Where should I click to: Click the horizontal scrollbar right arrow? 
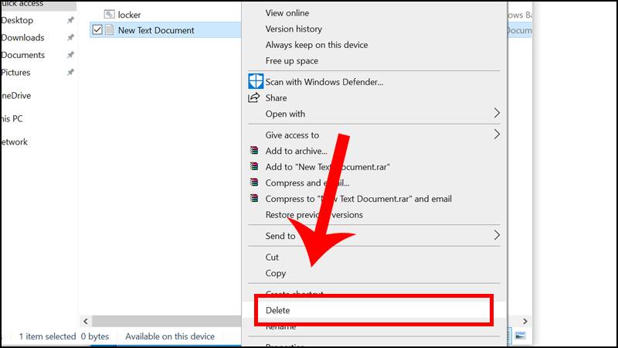click(x=525, y=321)
